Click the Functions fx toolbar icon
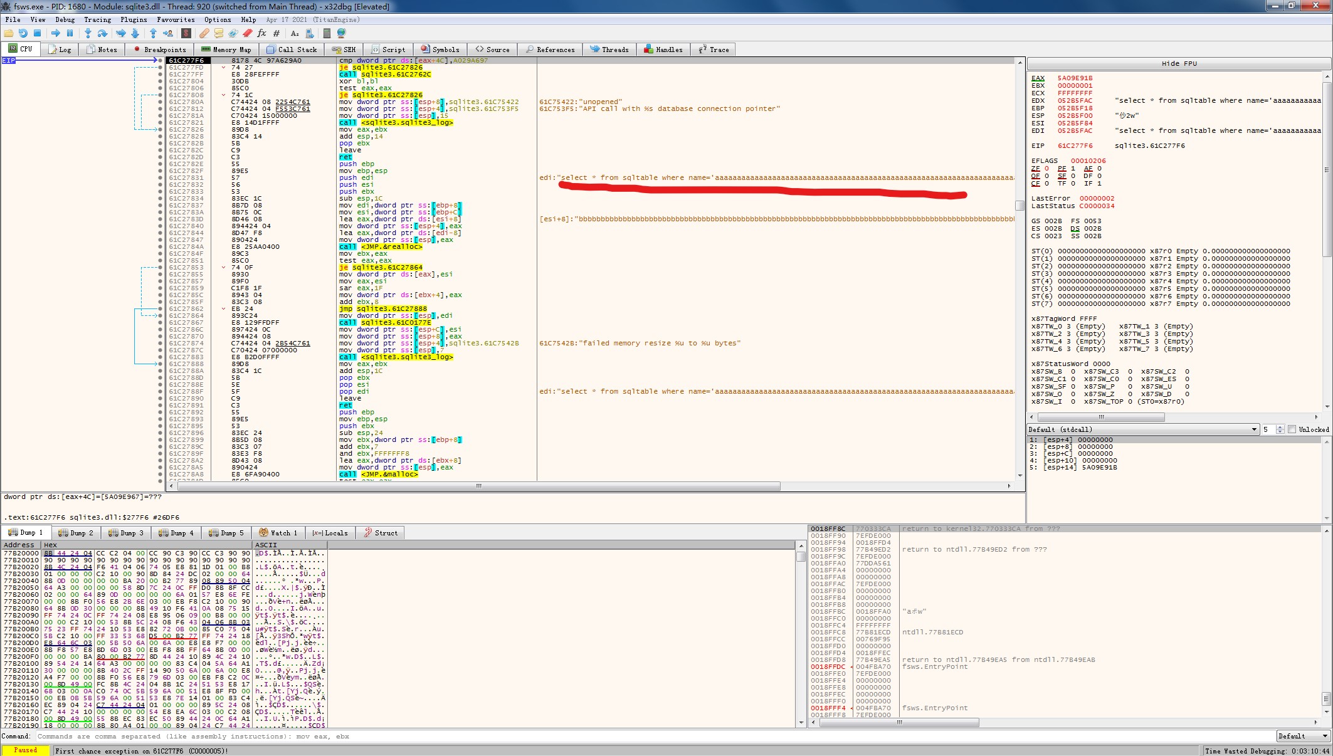1333x756 pixels. [261, 33]
